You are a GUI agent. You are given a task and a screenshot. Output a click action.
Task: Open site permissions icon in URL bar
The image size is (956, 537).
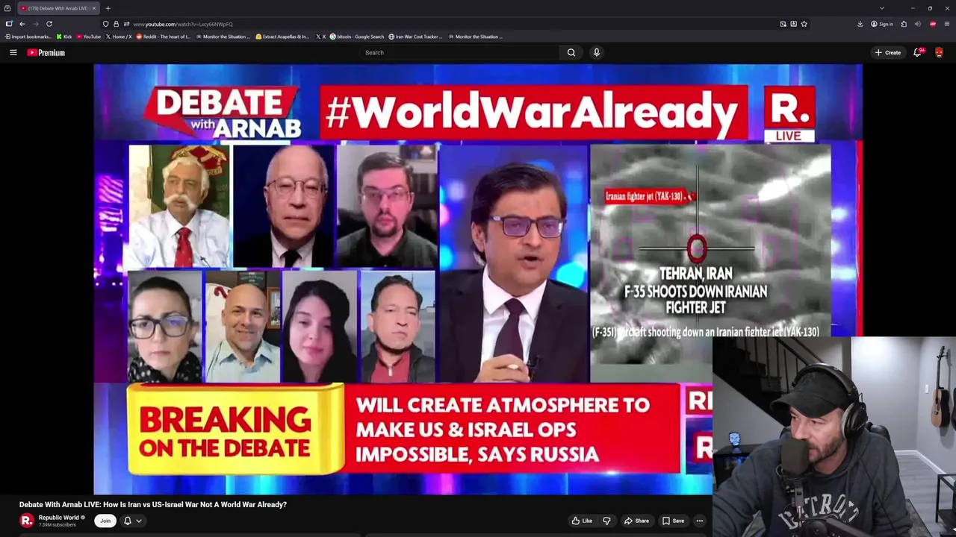[x=126, y=24]
